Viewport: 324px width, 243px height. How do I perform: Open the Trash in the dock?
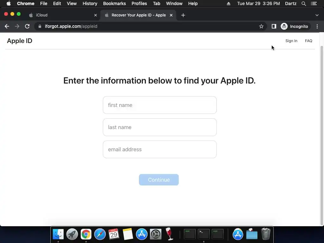coord(266,234)
